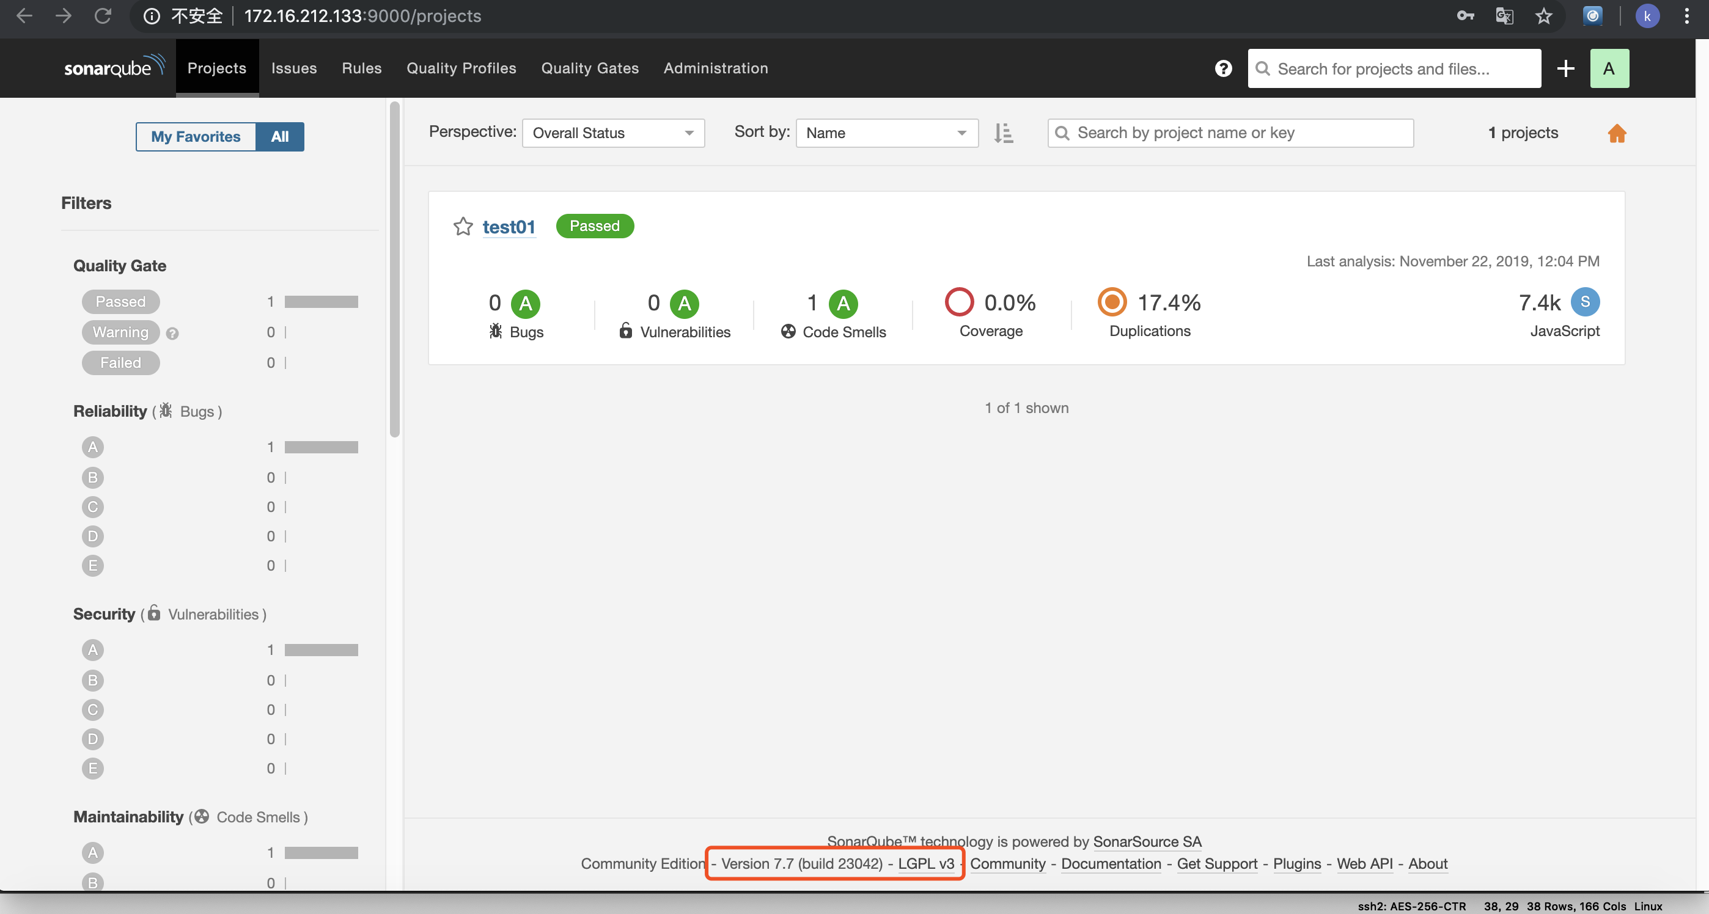Open help via the question mark icon
The image size is (1709, 914).
pyautogui.click(x=1222, y=68)
